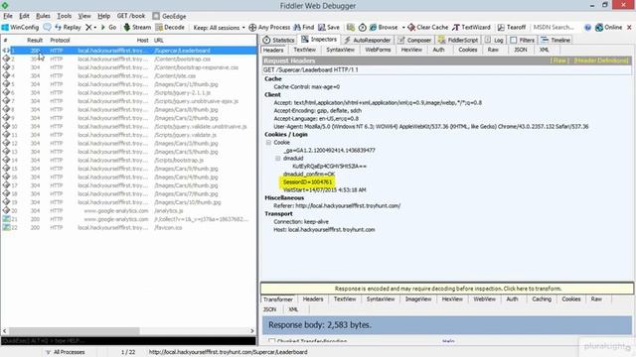
Task: Click the Any Process target icon
Action: tap(252, 27)
